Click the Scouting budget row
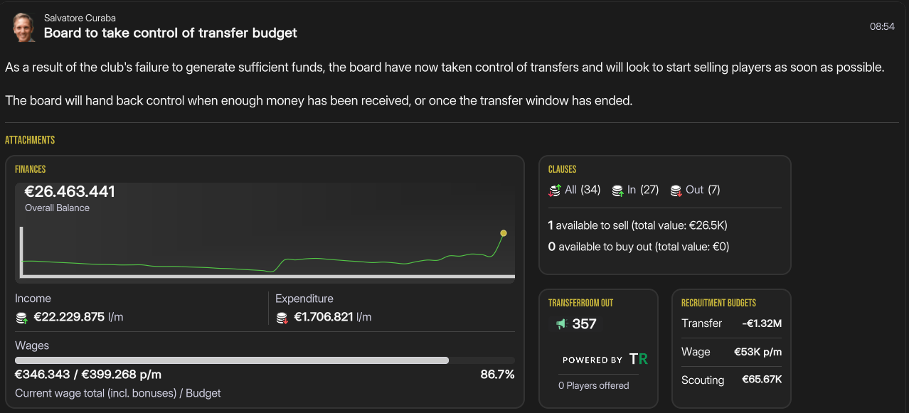This screenshot has height=413, width=909. click(x=731, y=380)
